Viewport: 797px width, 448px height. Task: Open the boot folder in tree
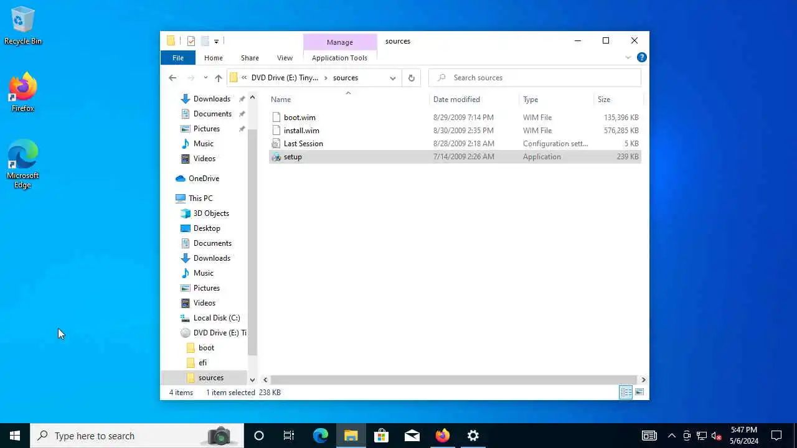click(x=206, y=348)
